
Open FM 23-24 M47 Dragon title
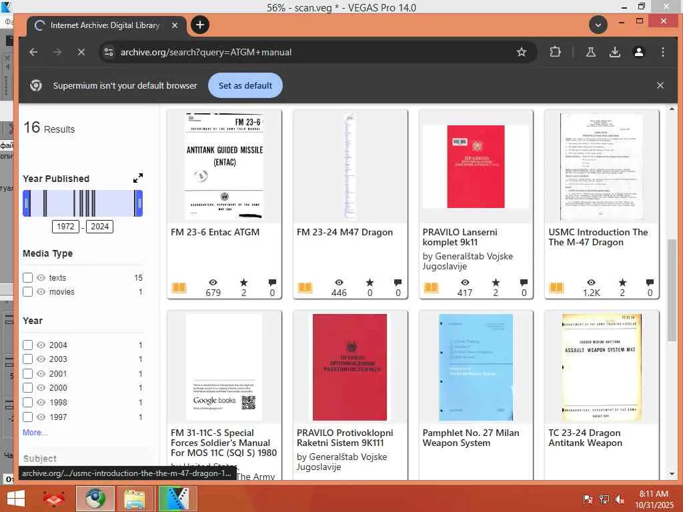click(345, 232)
